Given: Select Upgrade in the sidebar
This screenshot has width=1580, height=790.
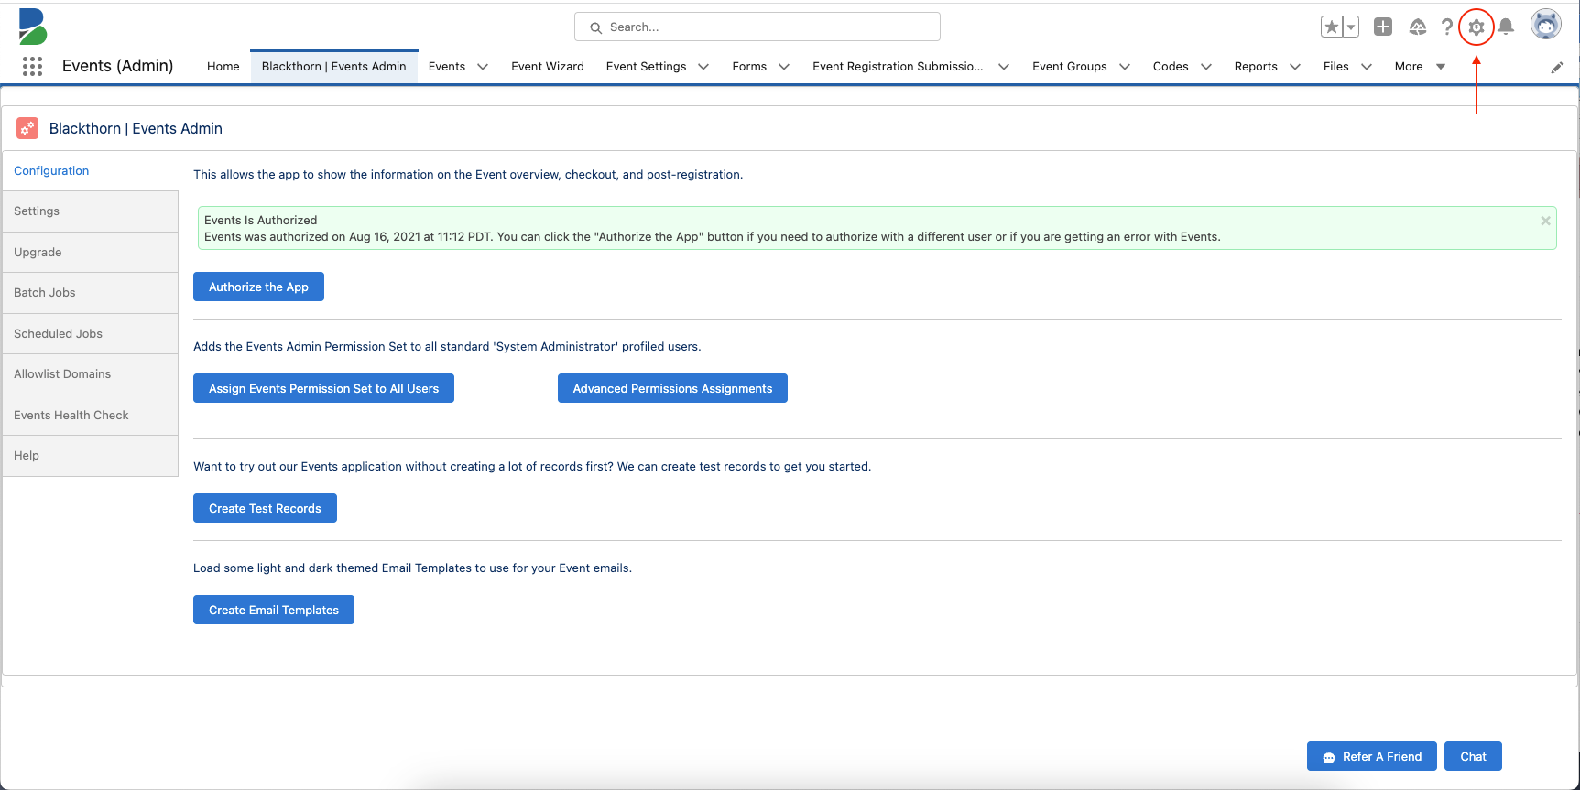Looking at the screenshot, I should 90,253.
